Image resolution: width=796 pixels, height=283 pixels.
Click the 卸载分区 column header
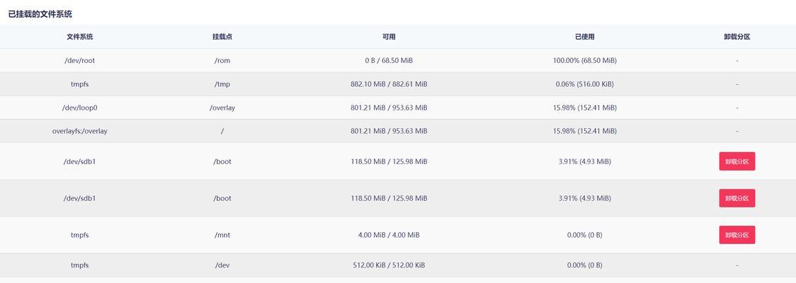737,37
